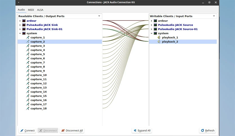Click the PulseAudio JACK Sink-01 client icon
Screen dimensions: 235x136
(x=24, y=29)
